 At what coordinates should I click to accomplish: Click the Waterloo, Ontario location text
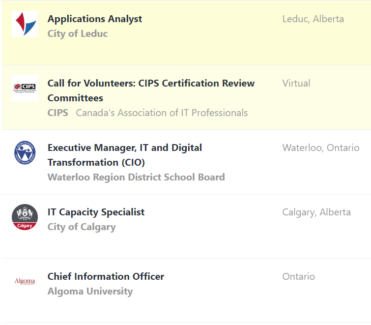321,148
